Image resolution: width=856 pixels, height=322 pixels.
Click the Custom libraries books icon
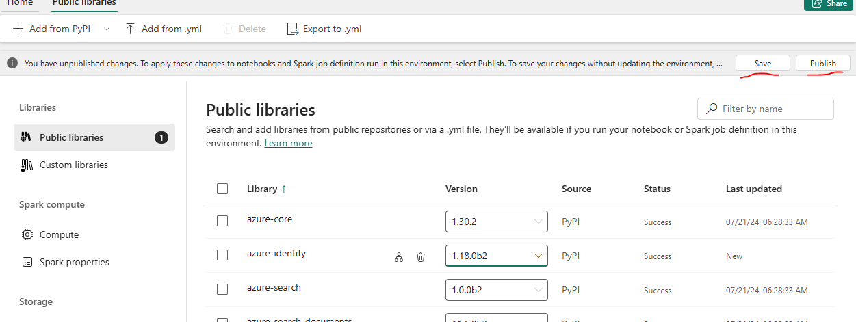27,165
